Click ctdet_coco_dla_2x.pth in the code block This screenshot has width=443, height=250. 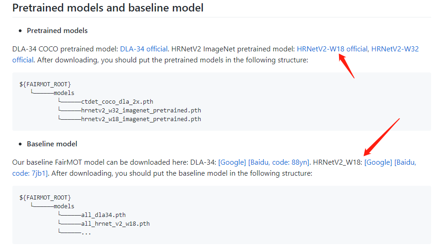coord(117,102)
